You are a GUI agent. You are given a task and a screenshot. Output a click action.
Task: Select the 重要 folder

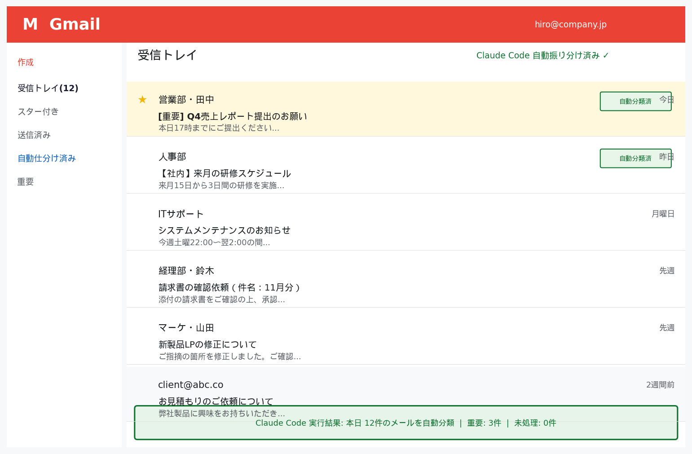tap(25, 181)
